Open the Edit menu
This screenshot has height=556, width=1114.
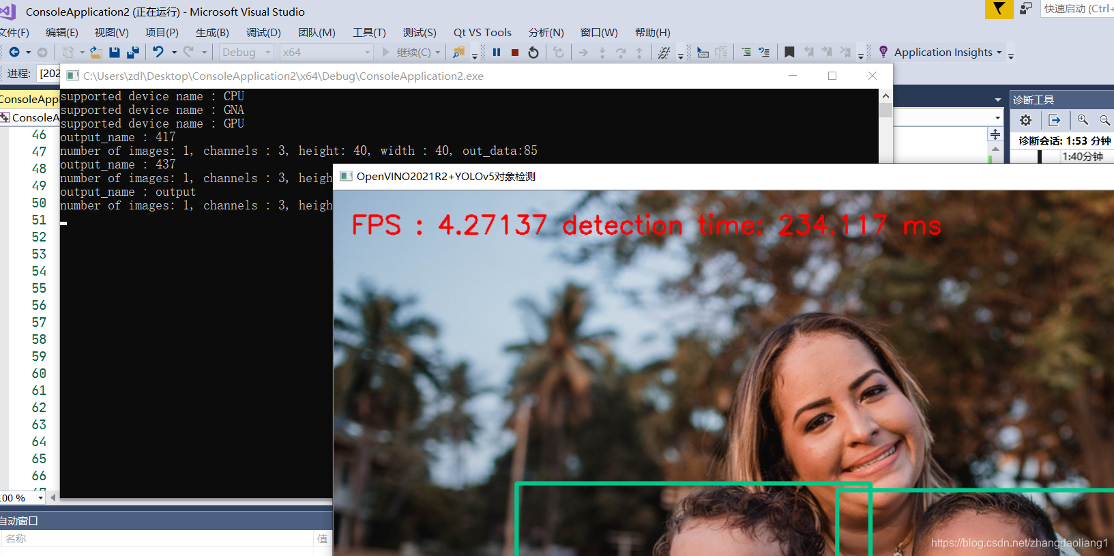click(61, 32)
